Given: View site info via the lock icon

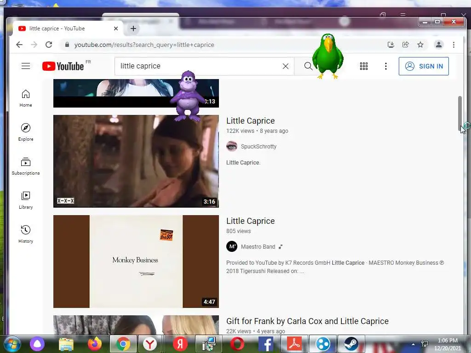Looking at the screenshot, I should (67, 45).
